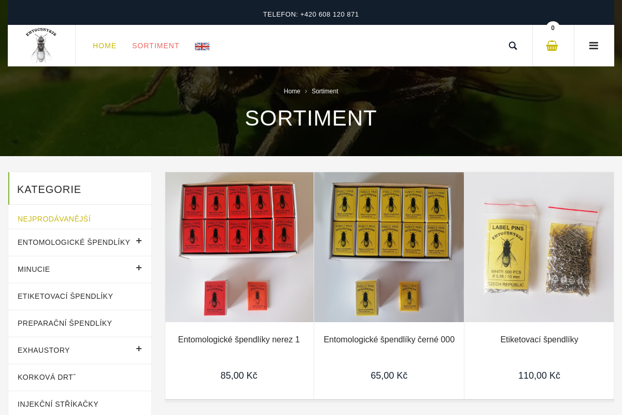Open Etiketovací špendlíky category in sidebar

click(x=65, y=296)
